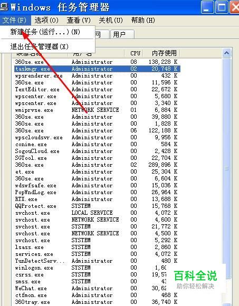The width and height of the screenshot is (239, 306).
Task: Select the et.exe process
Action: pos(25,172)
